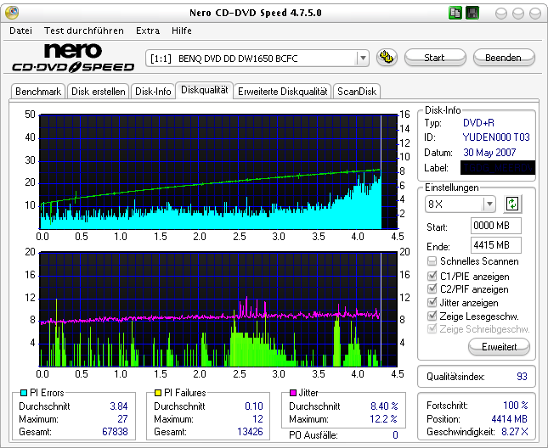The height and width of the screenshot is (448, 548).
Task: Open the Hilfe menu
Action: coord(181,31)
